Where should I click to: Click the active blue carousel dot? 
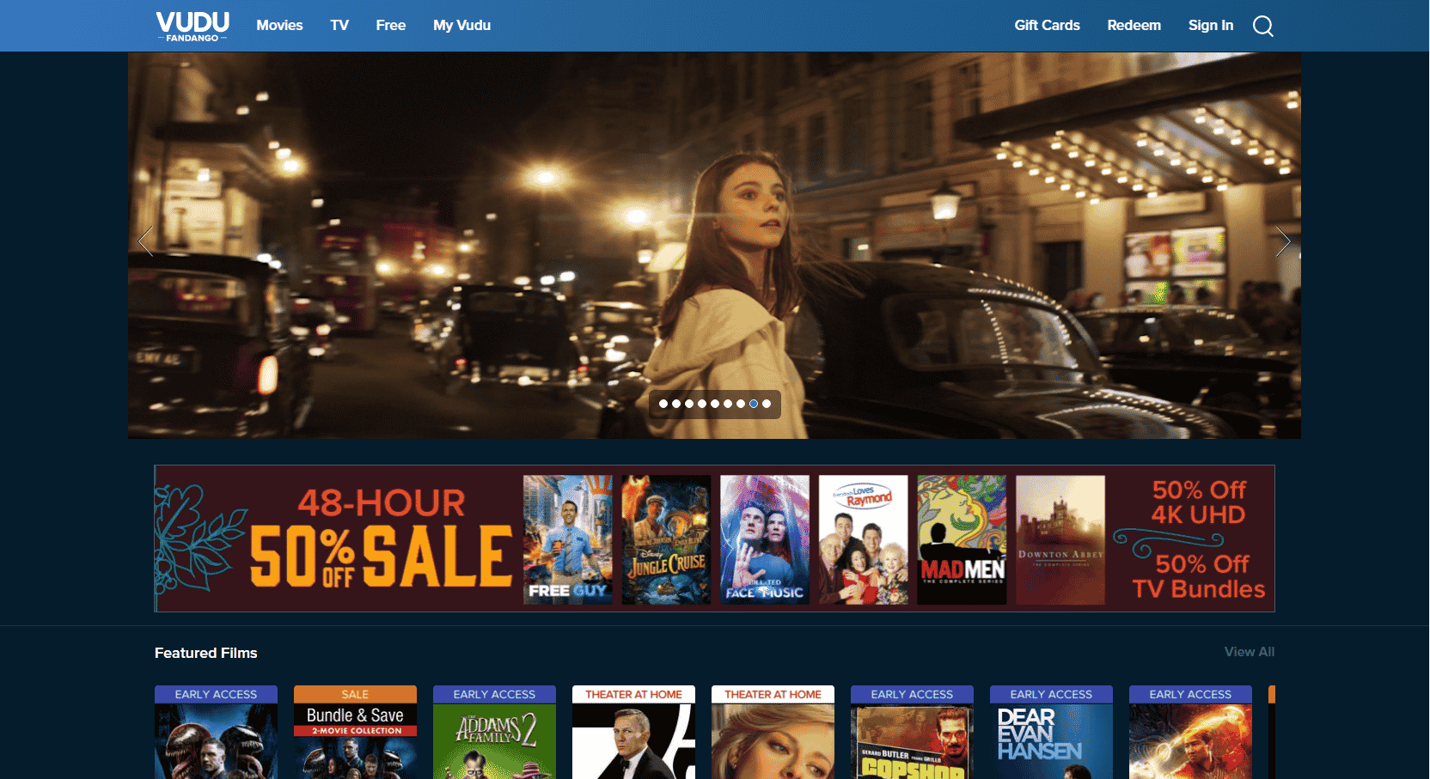[x=754, y=404]
